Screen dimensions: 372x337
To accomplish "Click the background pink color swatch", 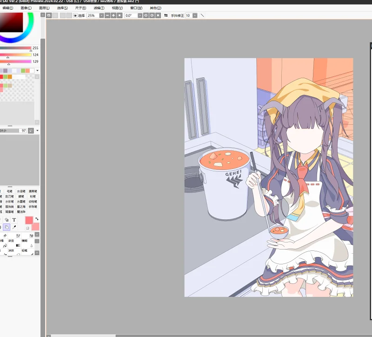I will [36, 228].
